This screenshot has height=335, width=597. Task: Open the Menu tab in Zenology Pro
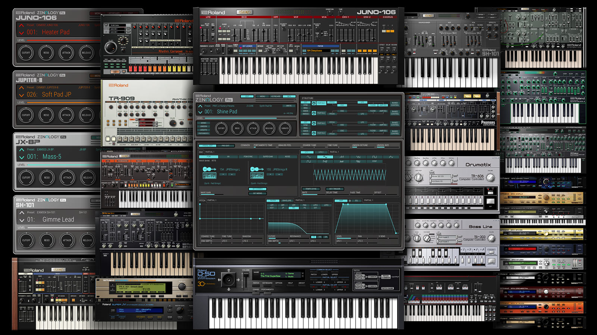point(262,96)
